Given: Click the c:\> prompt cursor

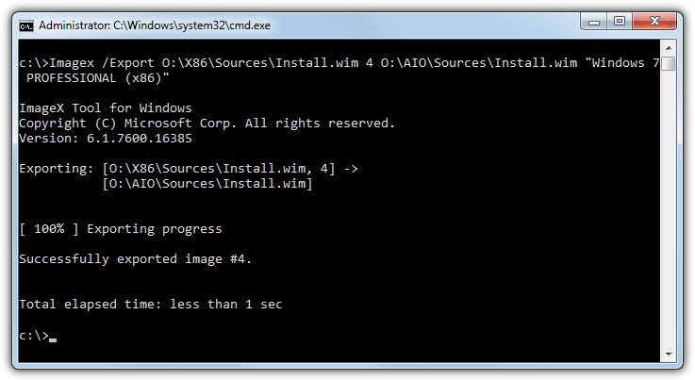Looking at the screenshot, I should (x=53, y=339).
